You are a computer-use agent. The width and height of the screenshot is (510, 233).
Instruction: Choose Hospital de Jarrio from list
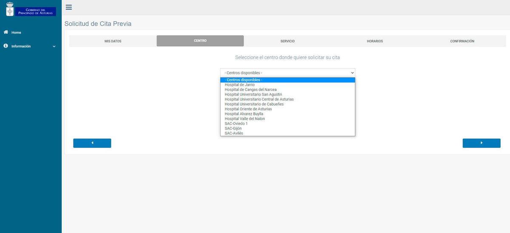(x=240, y=85)
